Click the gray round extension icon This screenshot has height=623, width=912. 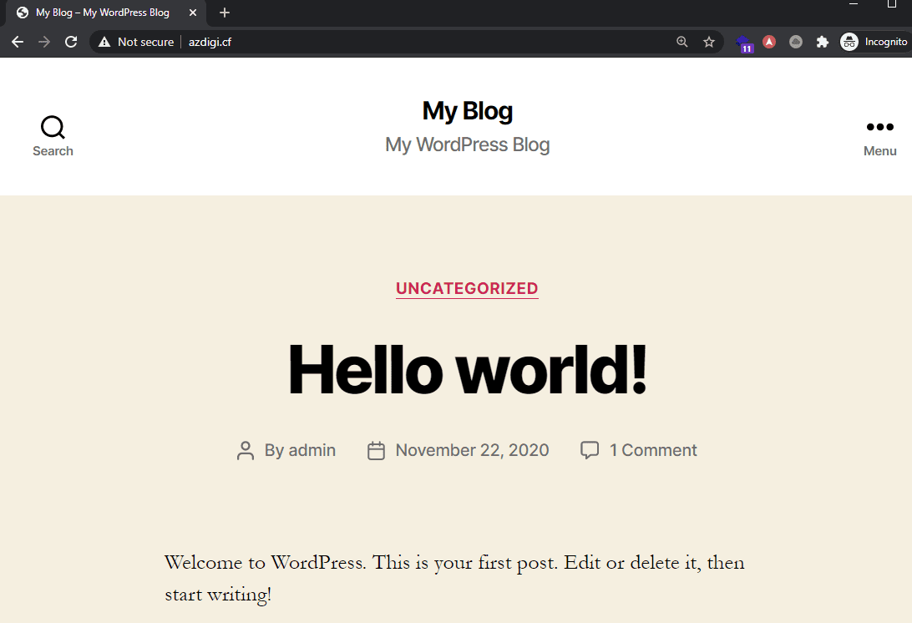(796, 42)
